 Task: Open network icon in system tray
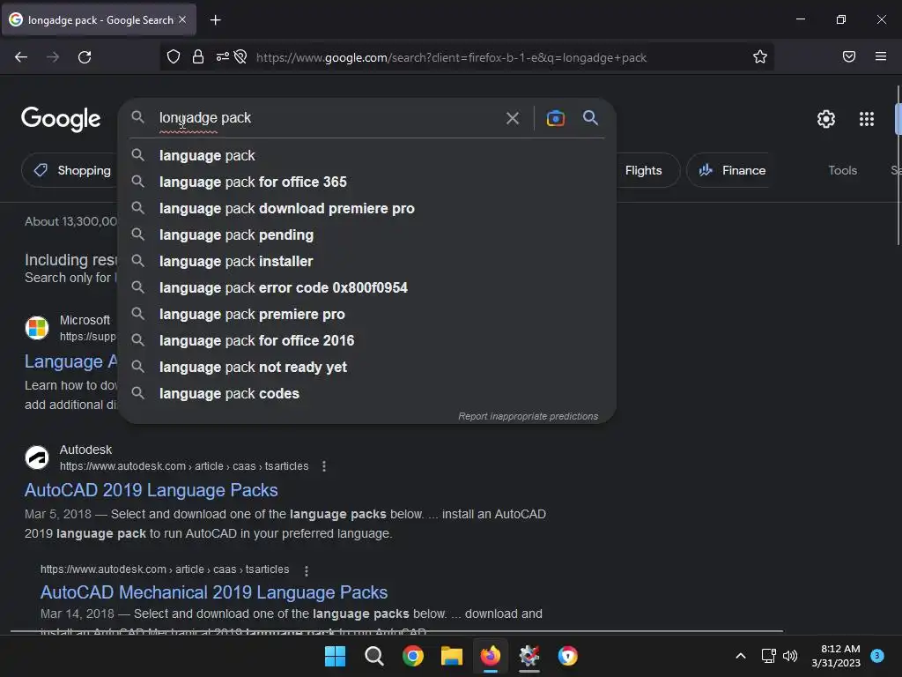tap(768, 656)
